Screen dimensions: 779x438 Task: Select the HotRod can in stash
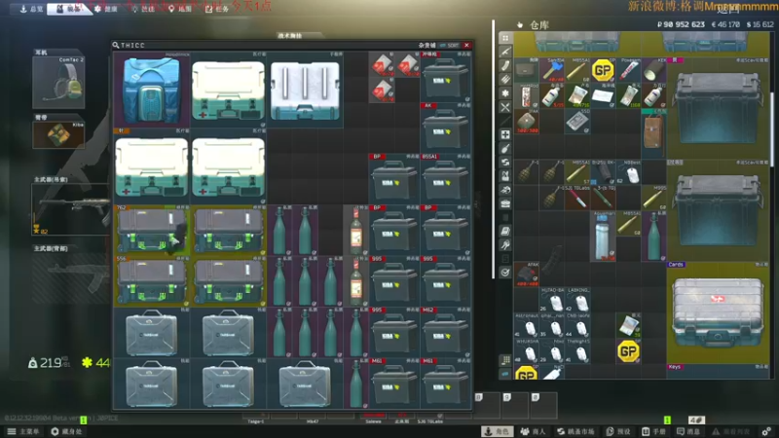pyautogui.click(x=526, y=95)
